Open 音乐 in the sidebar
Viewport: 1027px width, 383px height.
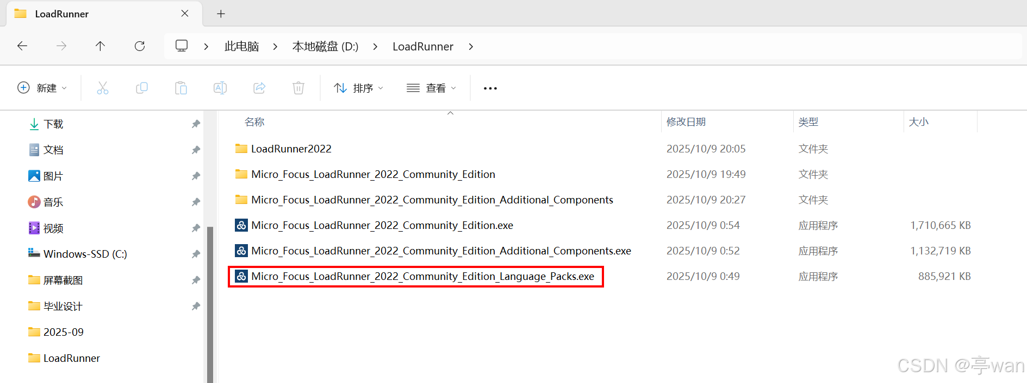click(53, 202)
